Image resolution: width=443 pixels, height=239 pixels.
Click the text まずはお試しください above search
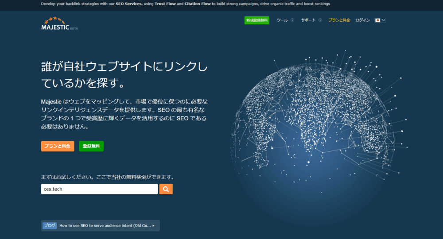click(x=108, y=177)
